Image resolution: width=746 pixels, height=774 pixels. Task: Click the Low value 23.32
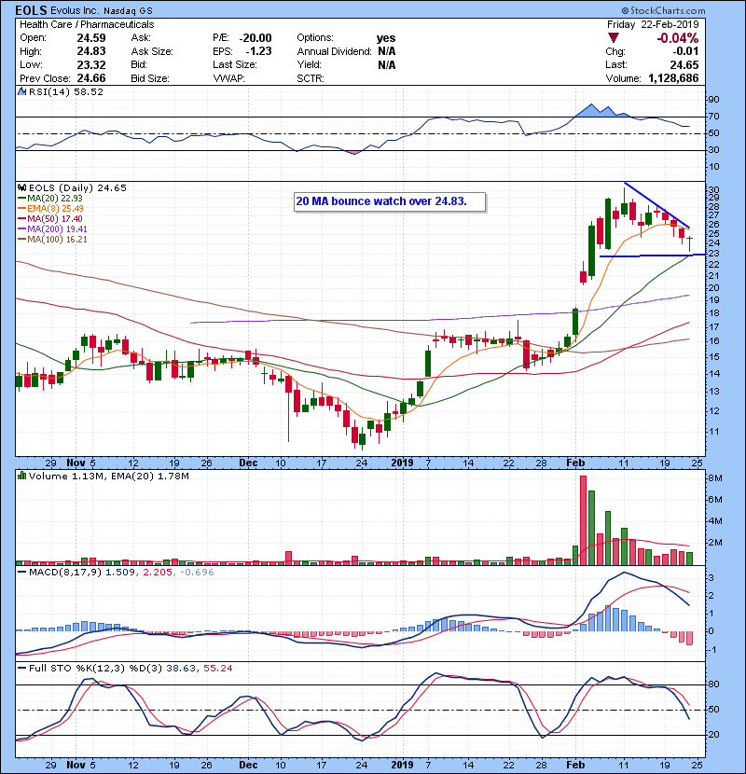90,64
